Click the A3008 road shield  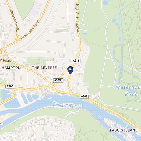58,80
